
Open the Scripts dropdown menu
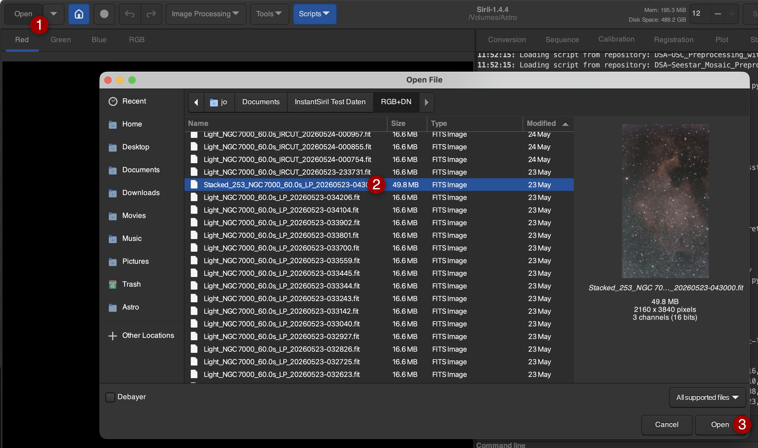pyautogui.click(x=314, y=14)
